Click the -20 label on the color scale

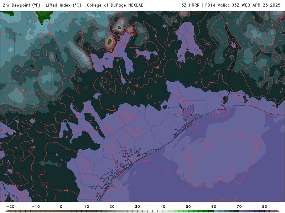(10, 207)
